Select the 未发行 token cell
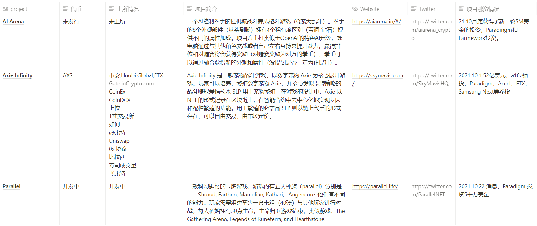 (x=83, y=42)
